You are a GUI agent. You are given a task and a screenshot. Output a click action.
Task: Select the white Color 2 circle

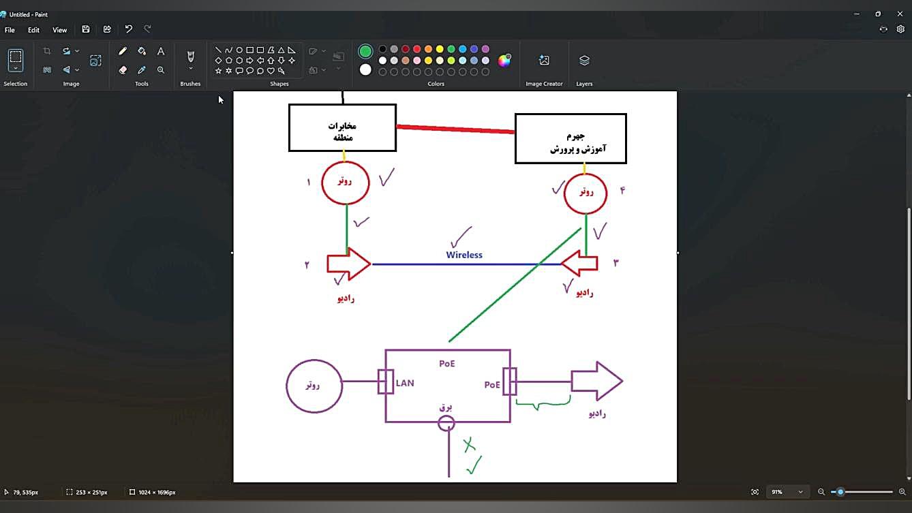pos(365,69)
